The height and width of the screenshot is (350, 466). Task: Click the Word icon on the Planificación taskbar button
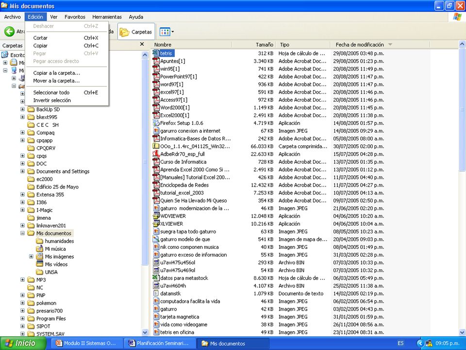[132, 343]
